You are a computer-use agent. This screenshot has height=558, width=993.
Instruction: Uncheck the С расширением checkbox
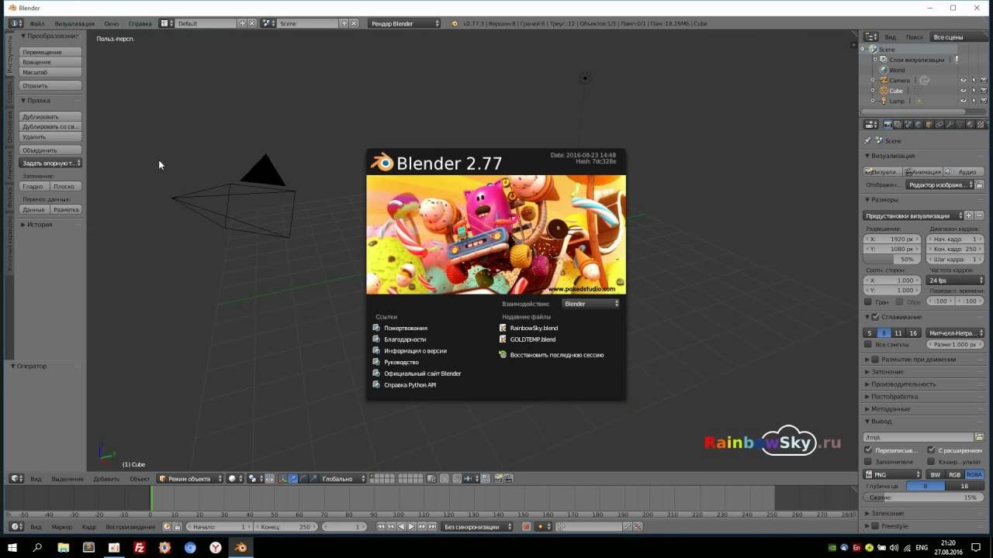click(x=931, y=450)
